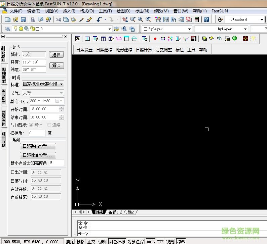The width and height of the screenshot is (267, 244).
Task: Click the blue Help question mark icon
Action: point(206,19)
